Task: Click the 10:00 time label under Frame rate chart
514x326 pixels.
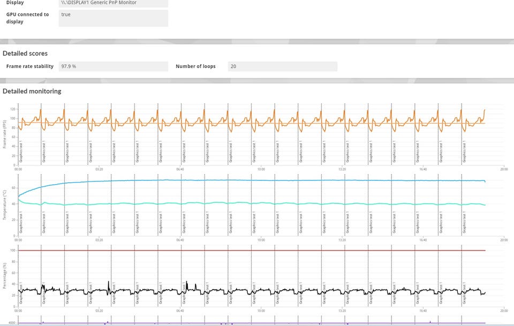Action: [x=261, y=169]
